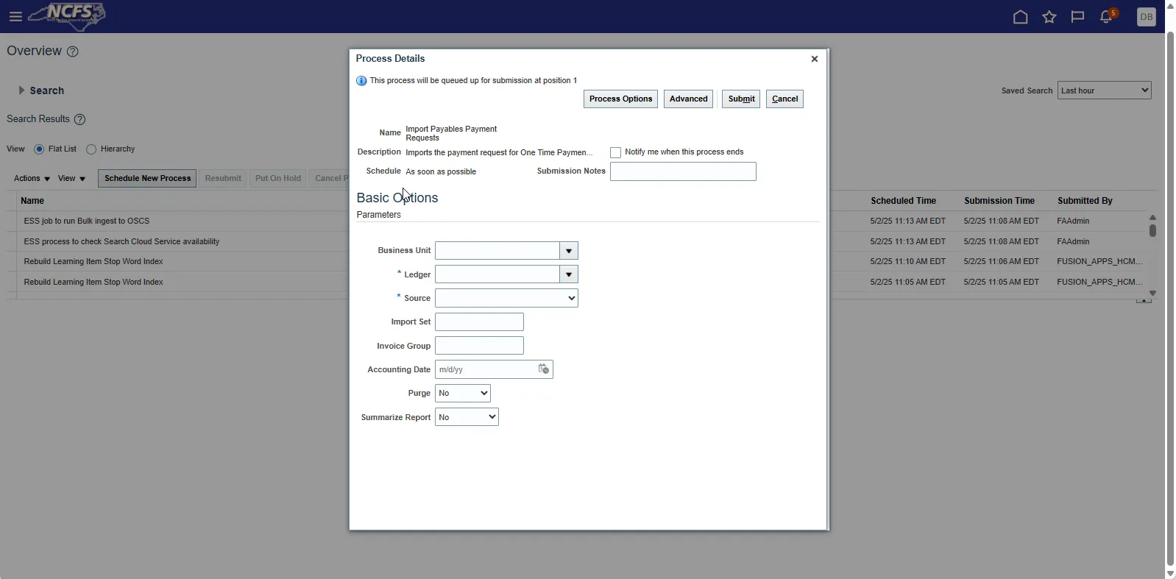Click the Submission Notes text field
Screen dimensions: 1176x579
[x=682, y=171]
